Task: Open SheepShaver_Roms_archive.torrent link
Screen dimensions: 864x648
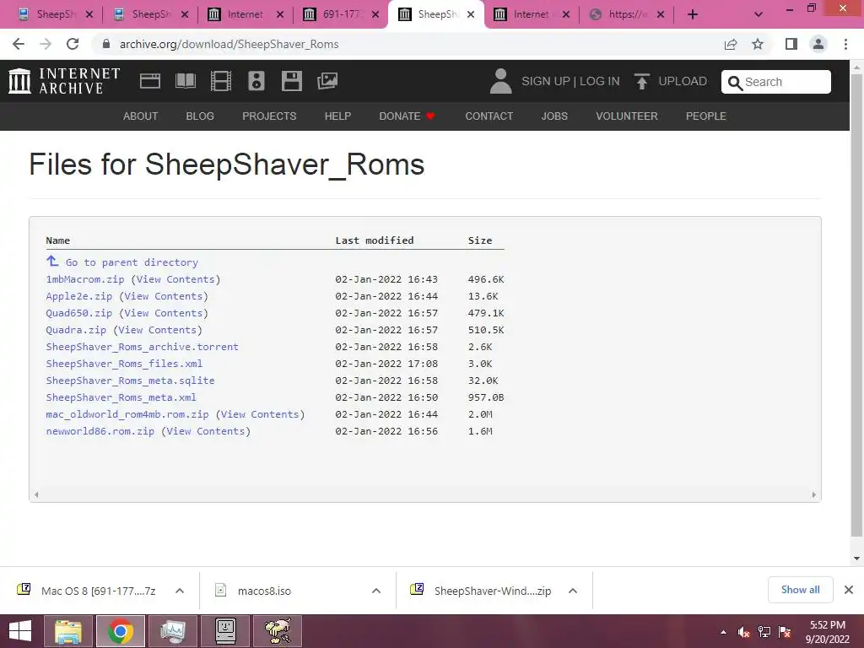Action: coord(142,347)
